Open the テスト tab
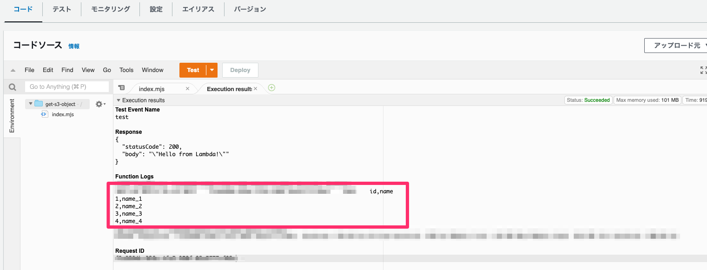Image resolution: width=707 pixels, height=270 pixels. (x=61, y=9)
